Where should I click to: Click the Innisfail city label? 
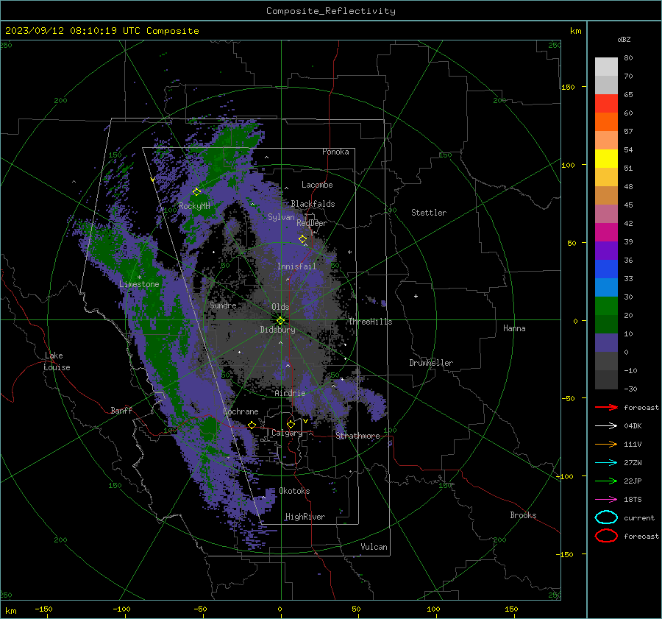[296, 266]
